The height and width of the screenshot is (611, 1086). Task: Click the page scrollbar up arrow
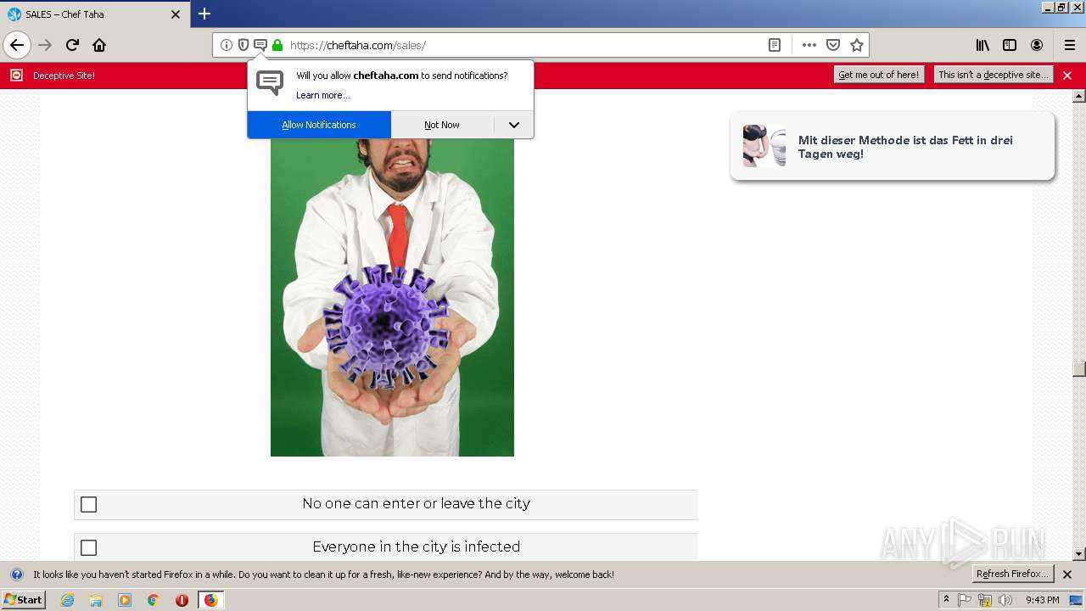1078,96
